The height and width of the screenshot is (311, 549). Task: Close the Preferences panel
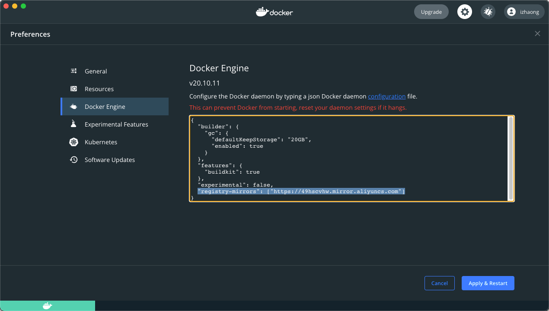click(x=537, y=34)
